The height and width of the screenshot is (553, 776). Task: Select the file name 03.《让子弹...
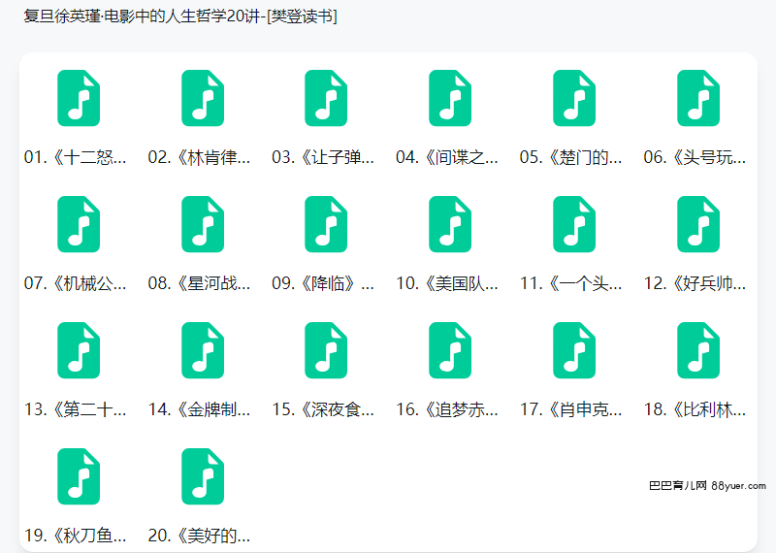(323, 157)
